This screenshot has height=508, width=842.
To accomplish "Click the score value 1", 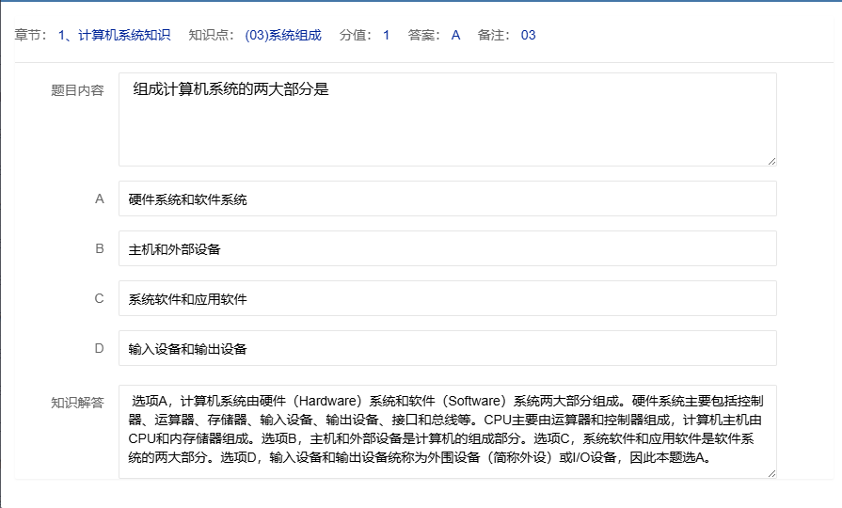I will click(386, 35).
